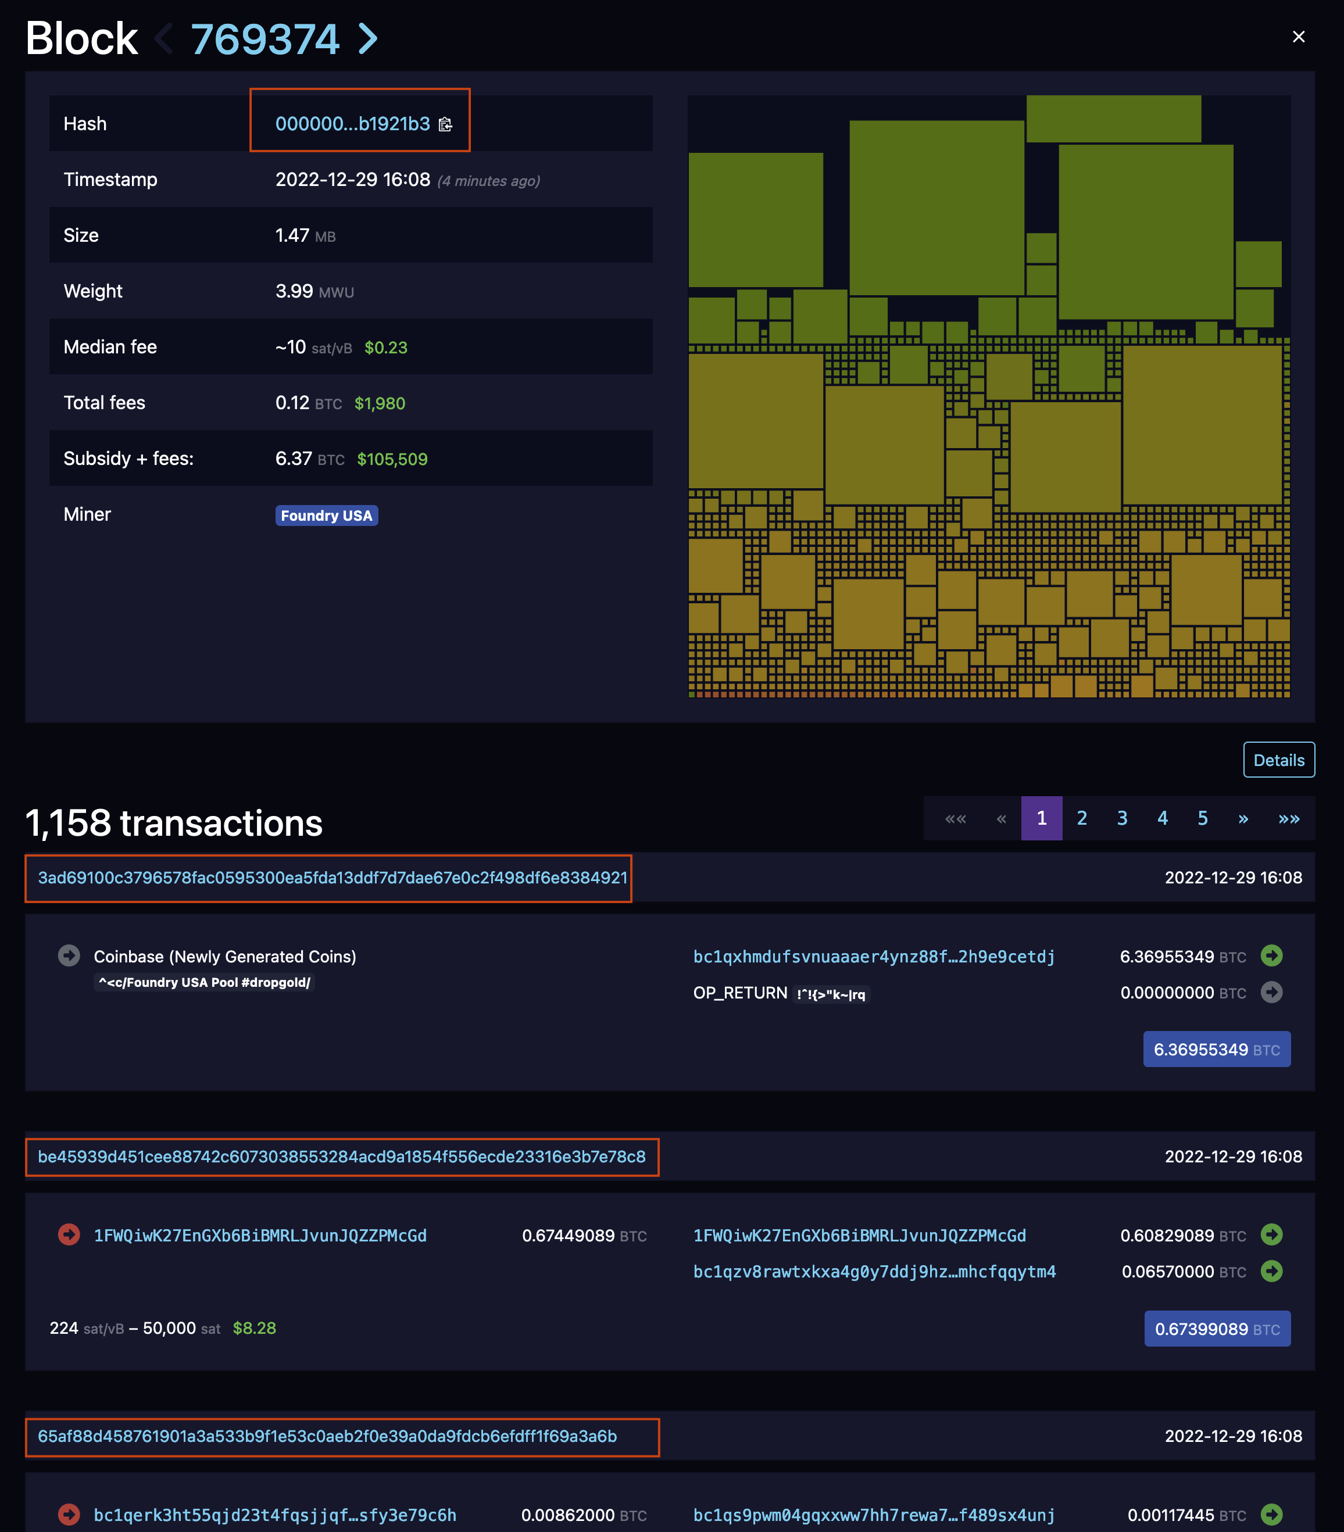Go to transactions page 2
Image resolution: width=1344 pixels, height=1532 pixels.
(x=1082, y=818)
